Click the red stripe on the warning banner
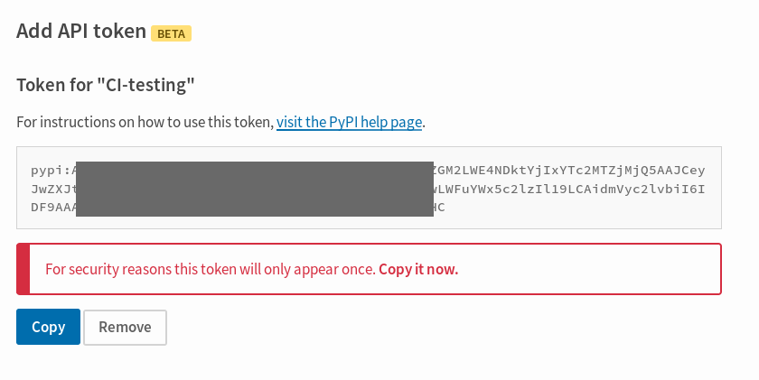 (23, 269)
